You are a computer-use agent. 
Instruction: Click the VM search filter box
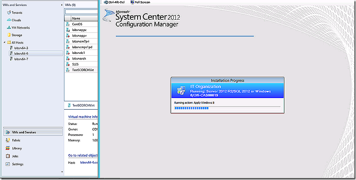(81, 12)
